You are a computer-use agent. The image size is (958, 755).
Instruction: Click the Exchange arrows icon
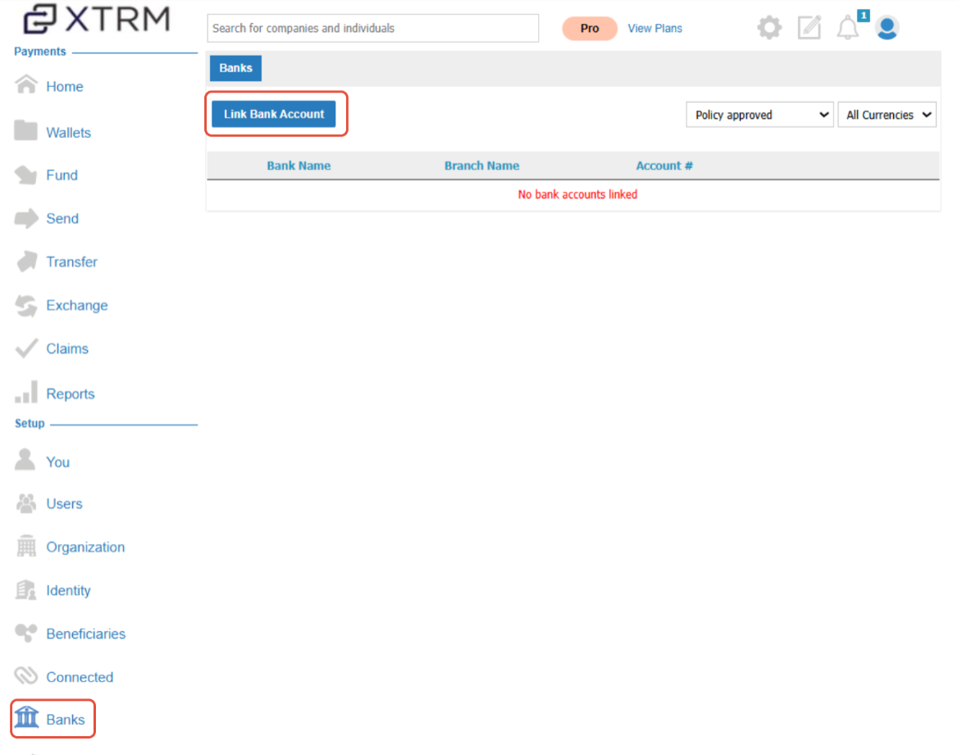pos(26,305)
